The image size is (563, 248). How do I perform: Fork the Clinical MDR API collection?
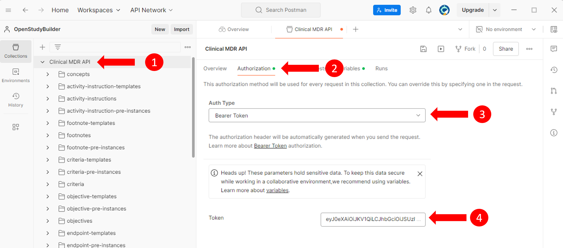point(465,49)
